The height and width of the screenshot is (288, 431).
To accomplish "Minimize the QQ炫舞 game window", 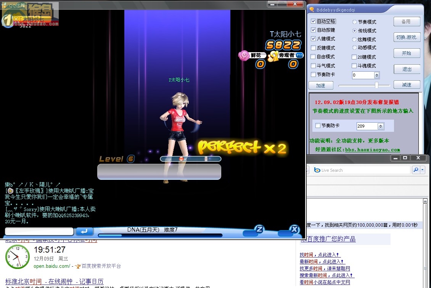I will (272, 4).
